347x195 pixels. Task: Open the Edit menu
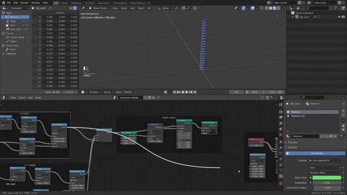click(16, 3)
